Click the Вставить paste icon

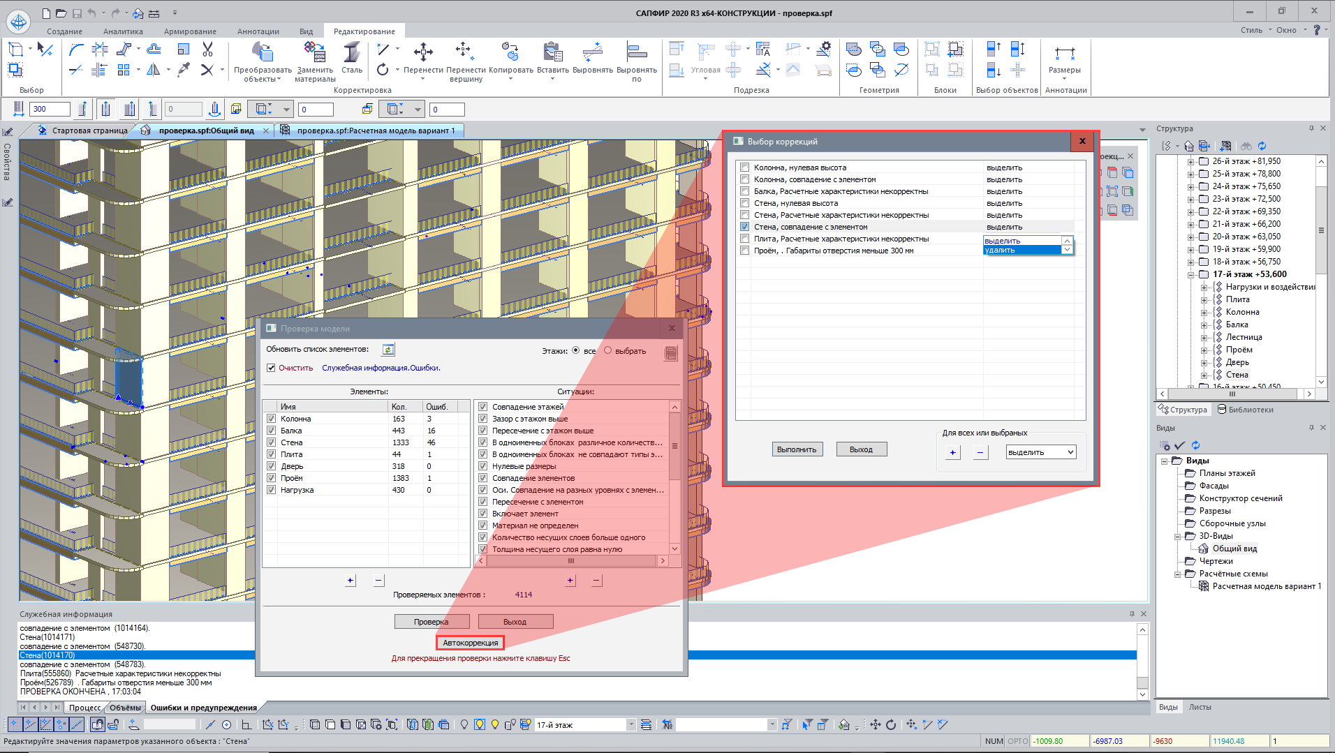point(552,52)
